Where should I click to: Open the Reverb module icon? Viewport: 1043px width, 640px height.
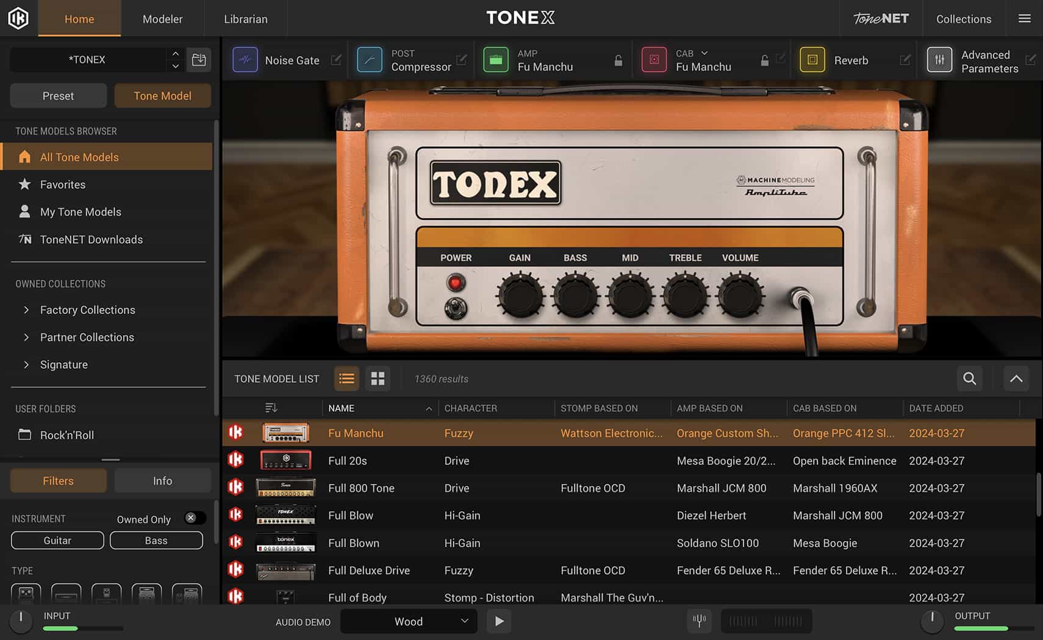812,59
